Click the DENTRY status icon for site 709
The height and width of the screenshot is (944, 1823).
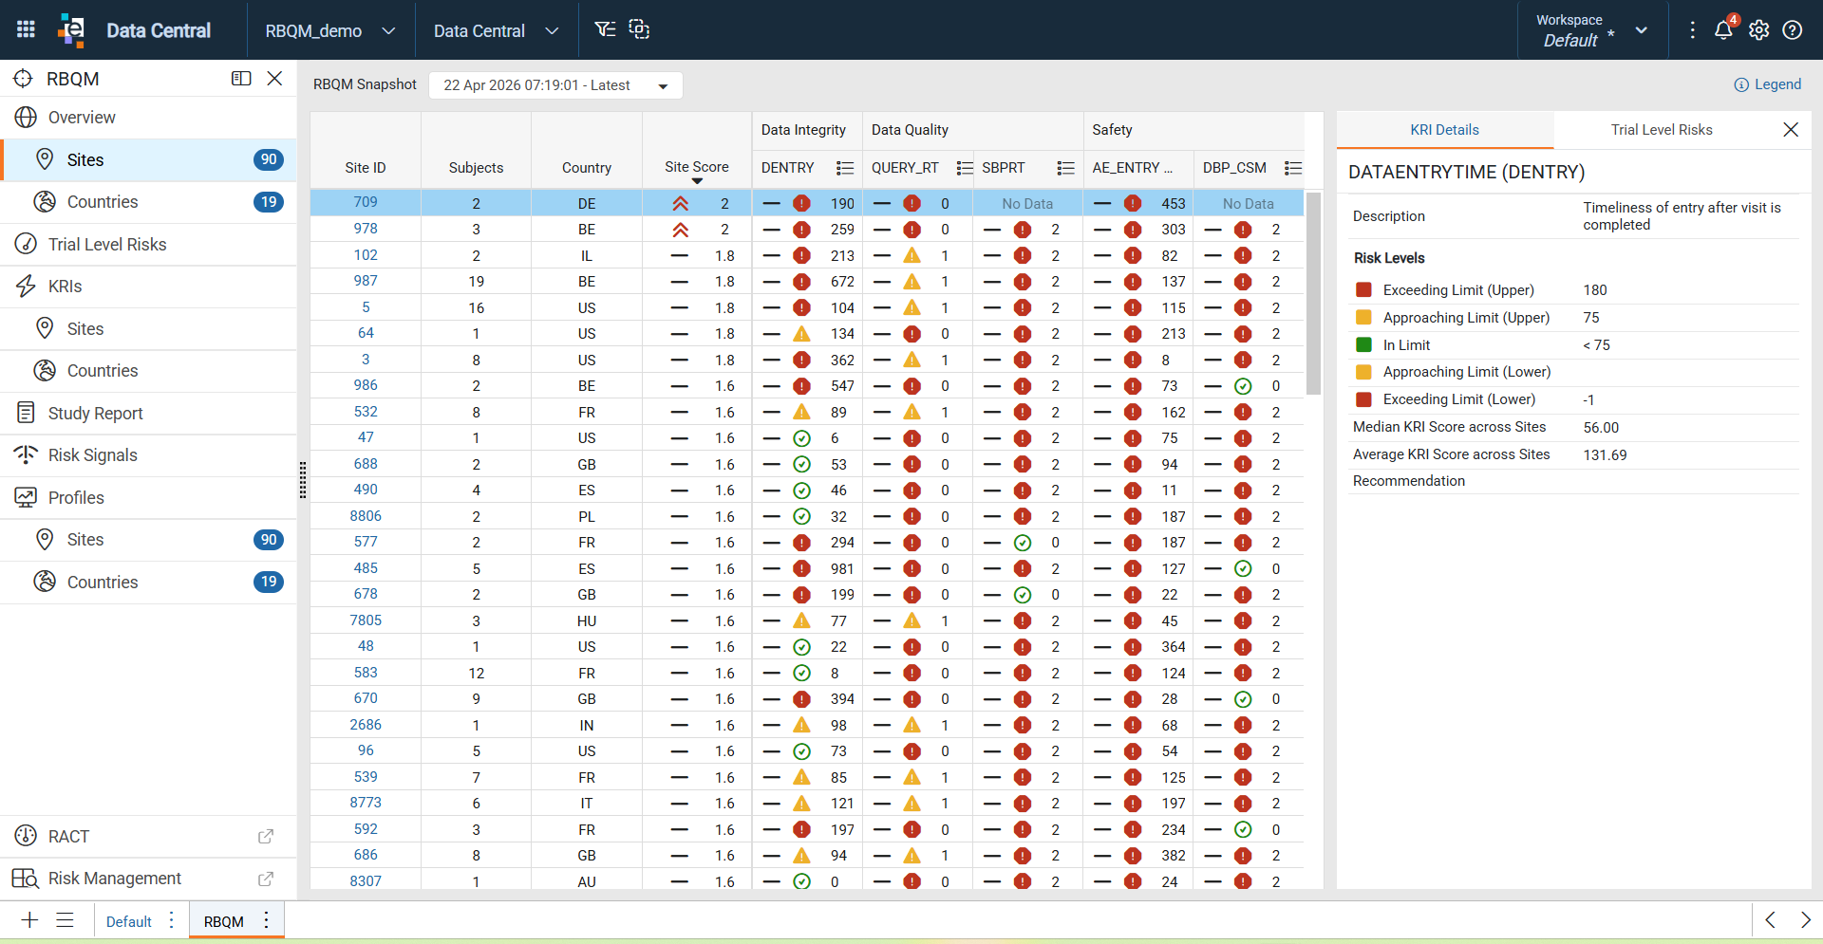[x=801, y=203]
